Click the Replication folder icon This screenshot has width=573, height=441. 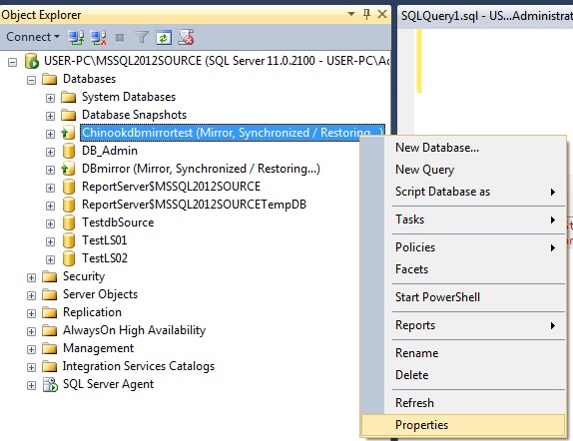pyautogui.click(x=49, y=312)
